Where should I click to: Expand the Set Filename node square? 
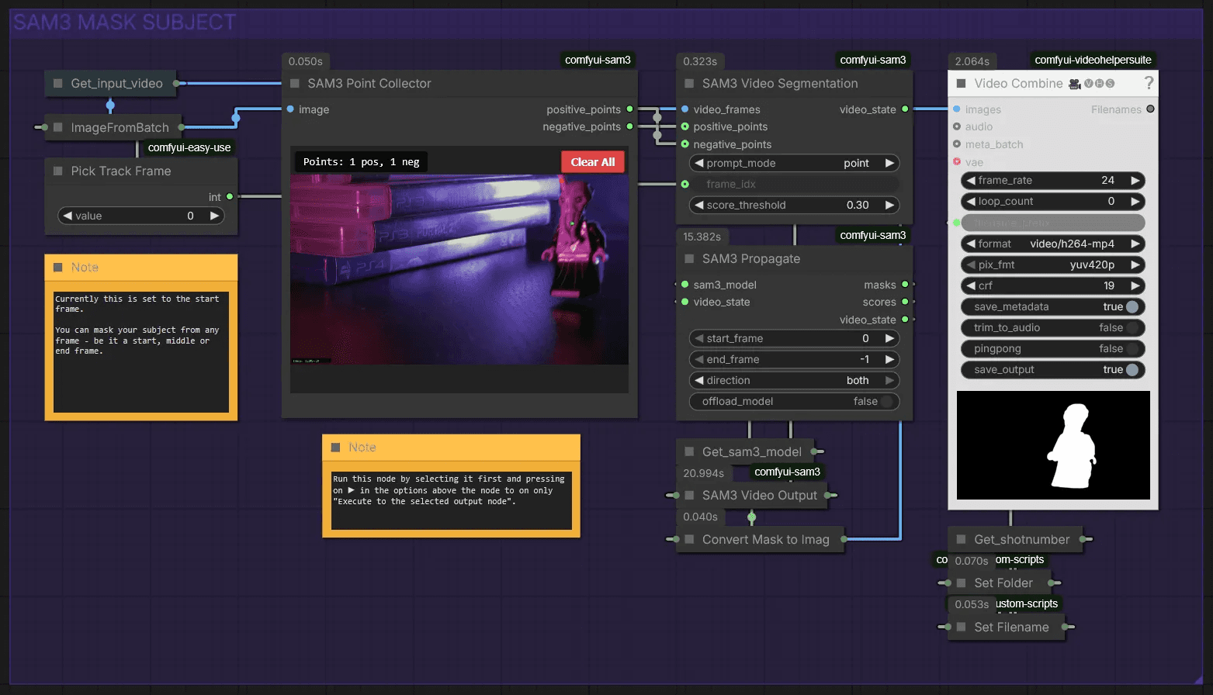coord(961,627)
